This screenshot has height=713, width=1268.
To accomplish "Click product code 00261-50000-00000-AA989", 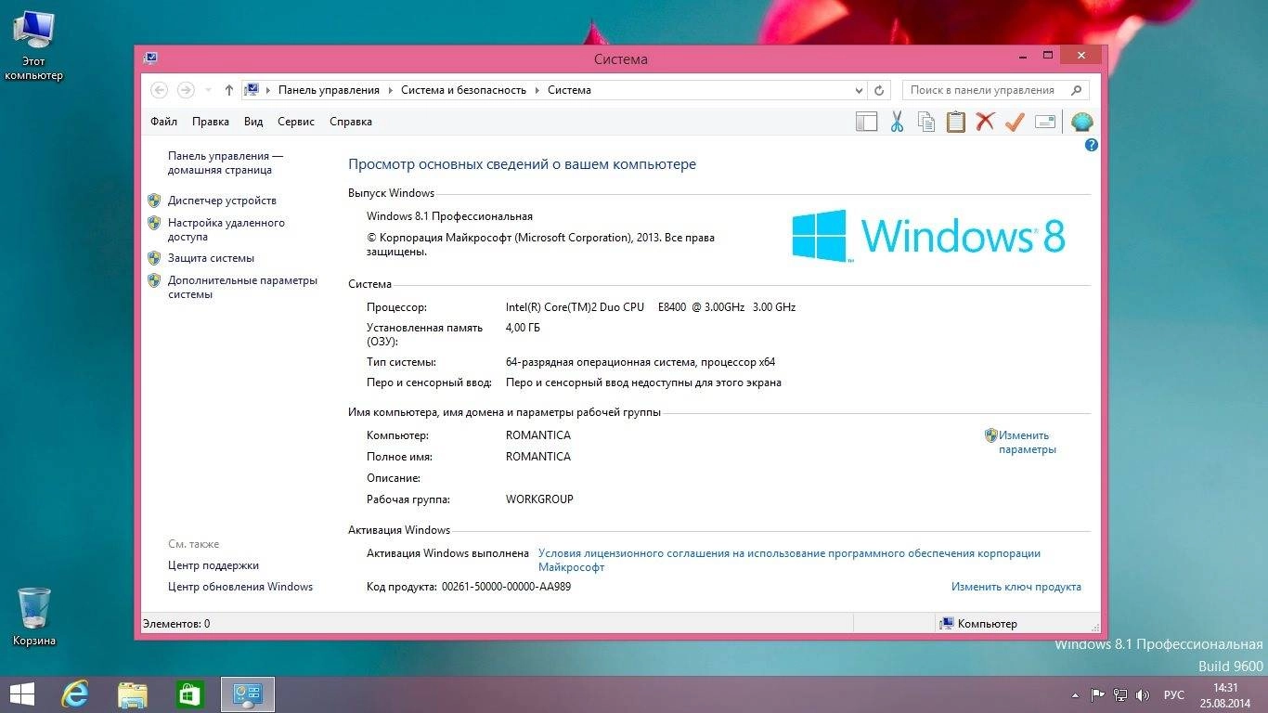I will pos(506,587).
